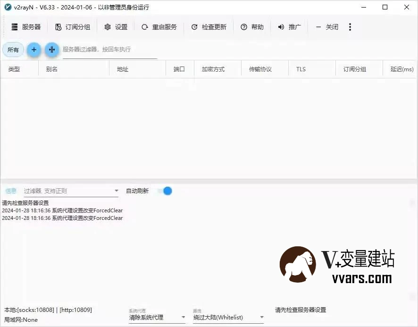Focus the 服务器过滤器 search field
The image size is (418, 327).
110,50
